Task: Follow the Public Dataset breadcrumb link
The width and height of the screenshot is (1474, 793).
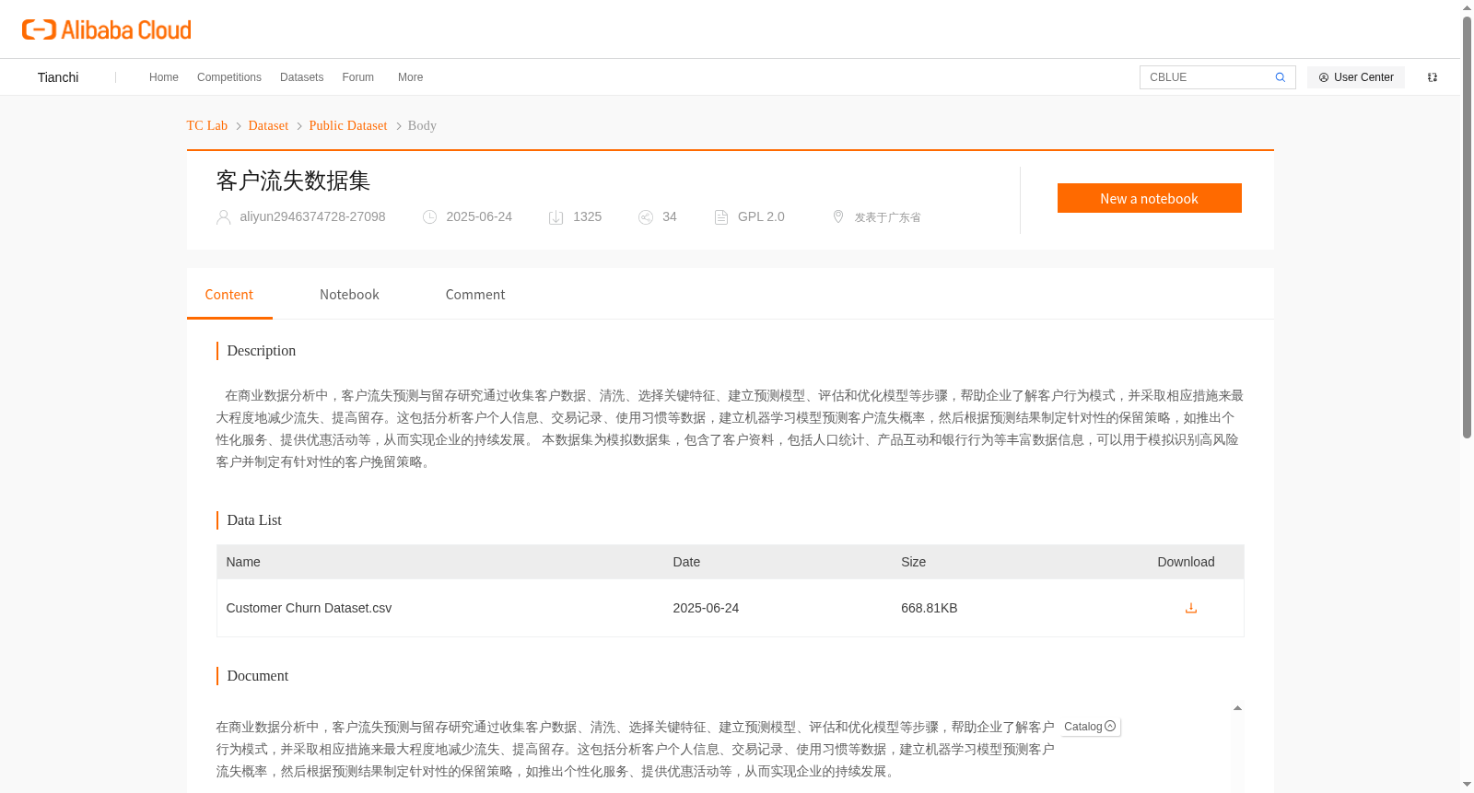Action: [348, 126]
